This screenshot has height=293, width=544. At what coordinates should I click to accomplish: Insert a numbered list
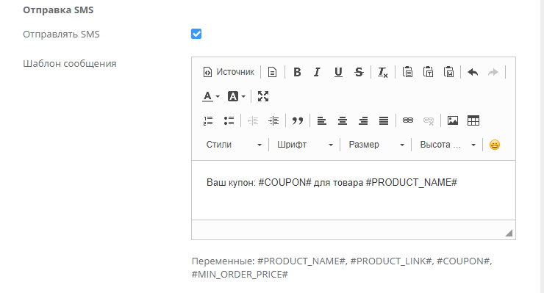[x=208, y=120]
